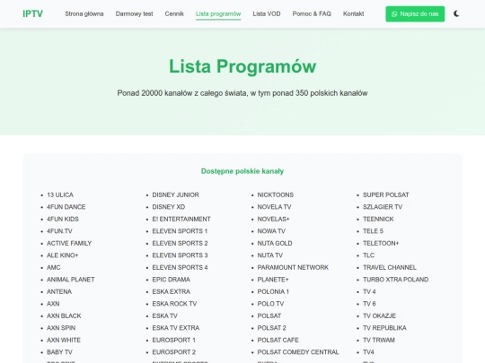Click POLSAT 2 channel entry
Viewport: 485px width, 363px height.
(271, 328)
